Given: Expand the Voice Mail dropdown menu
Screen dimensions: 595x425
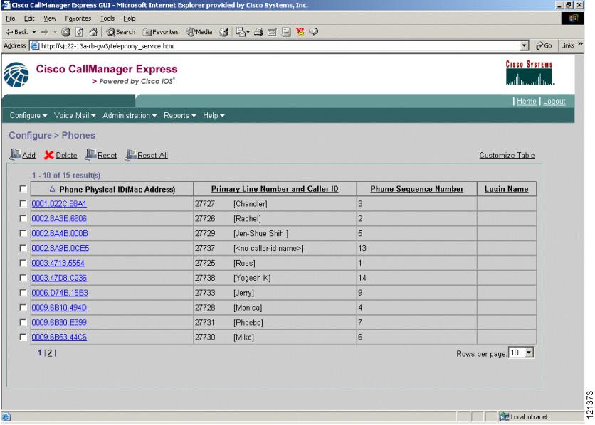Looking at the screenshot, I should click(x=75, y=116).
